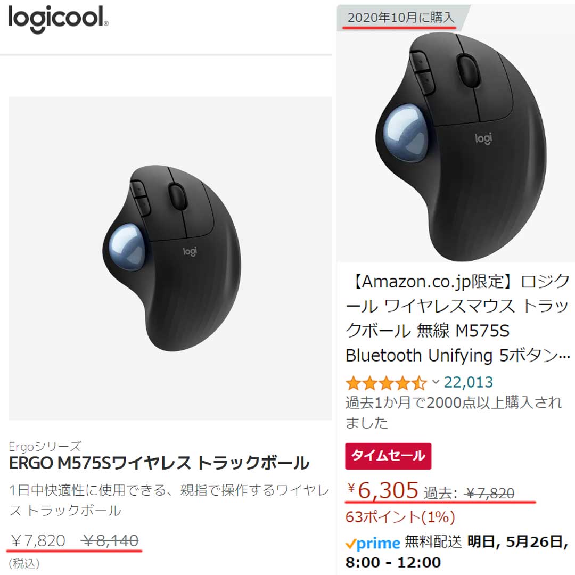Open the Amazon.co.jp限定 product title link

[457, 318]
